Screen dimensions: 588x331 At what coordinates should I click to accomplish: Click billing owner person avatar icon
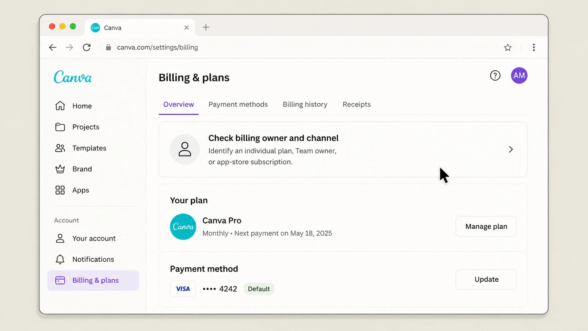[x=185, y=149]
